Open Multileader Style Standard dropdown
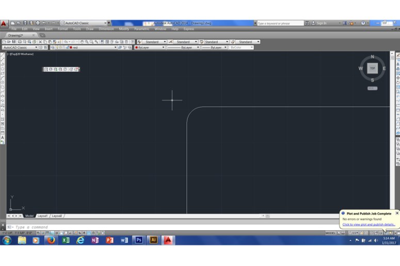This screenshot has width=400, height=266. (258, 42)
